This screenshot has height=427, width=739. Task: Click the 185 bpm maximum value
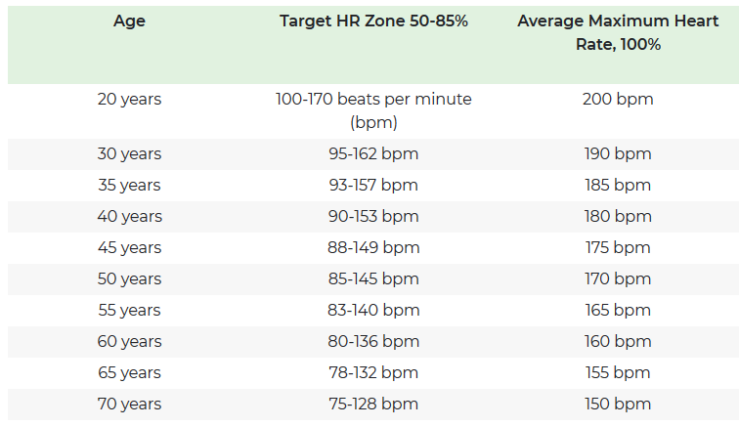(x=617, y=185)
